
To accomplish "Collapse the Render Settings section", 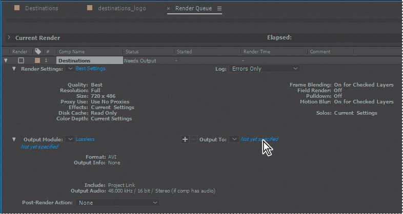I will pyautogui.click(x=14, y=69).
